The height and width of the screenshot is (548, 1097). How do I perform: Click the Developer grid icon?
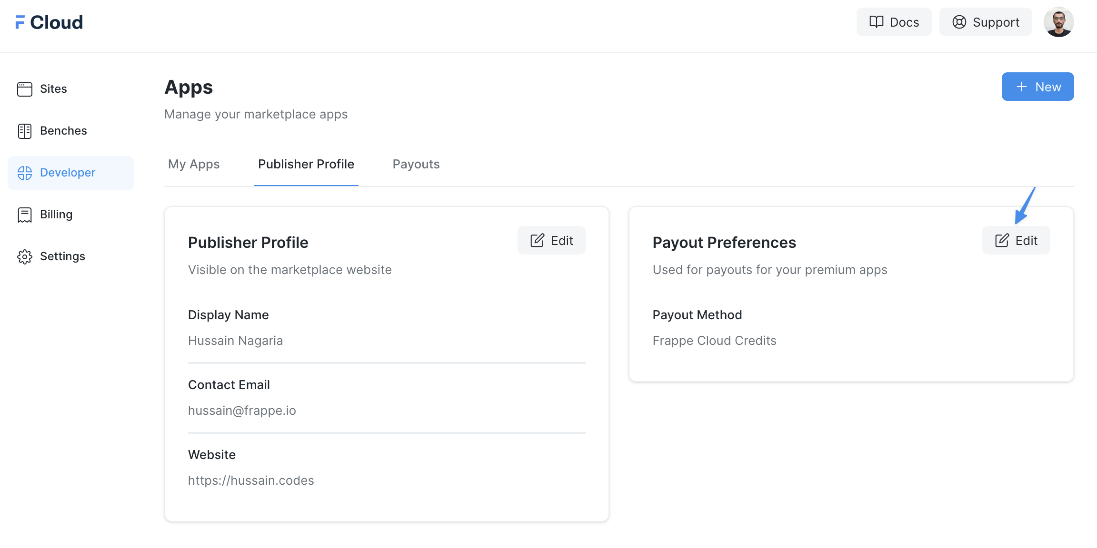[x=24, y=173]
